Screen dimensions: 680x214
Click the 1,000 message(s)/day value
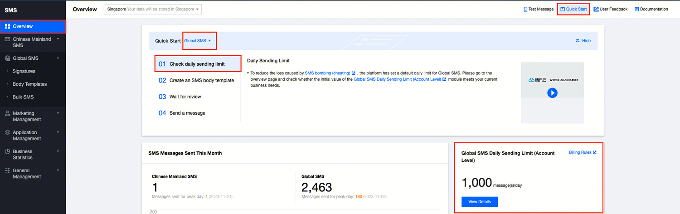[x=491, y=183]
